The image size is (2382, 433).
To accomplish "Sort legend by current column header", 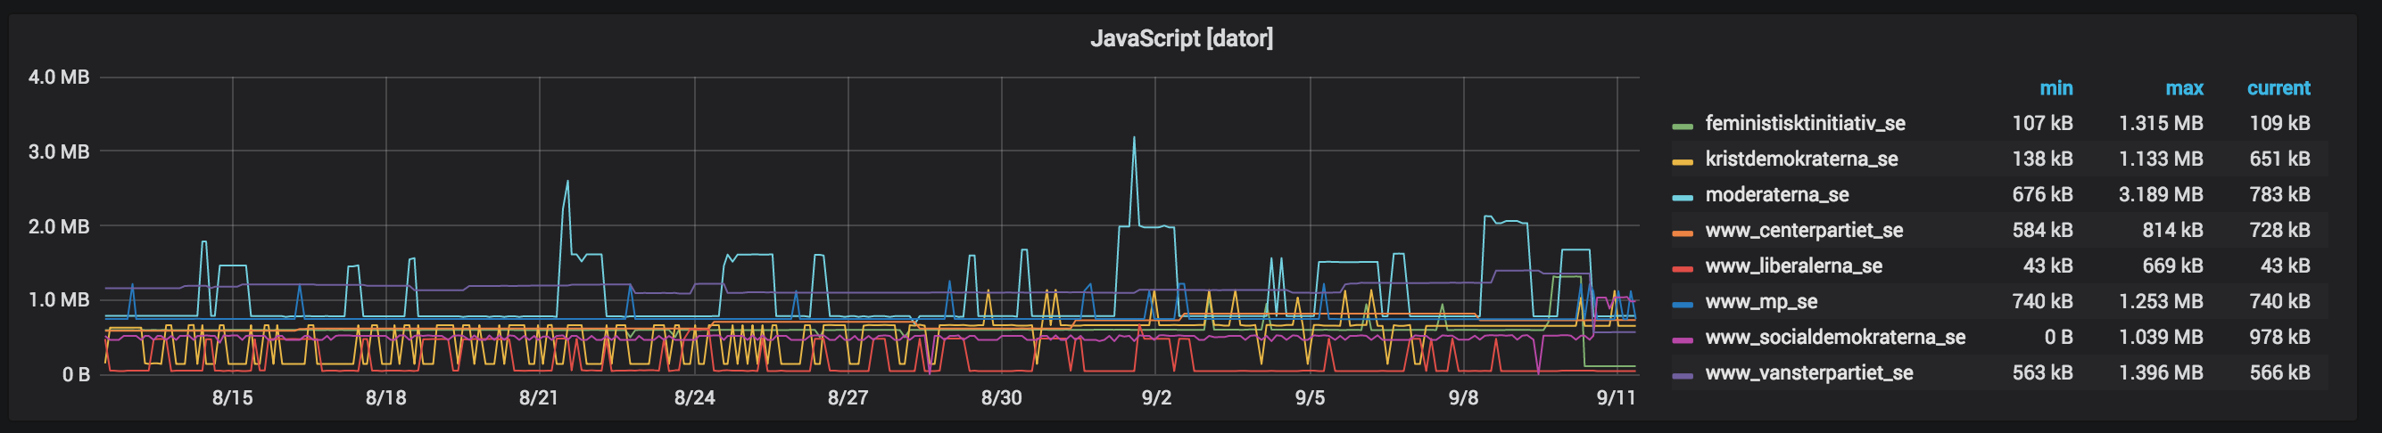I will point(2279,88).
